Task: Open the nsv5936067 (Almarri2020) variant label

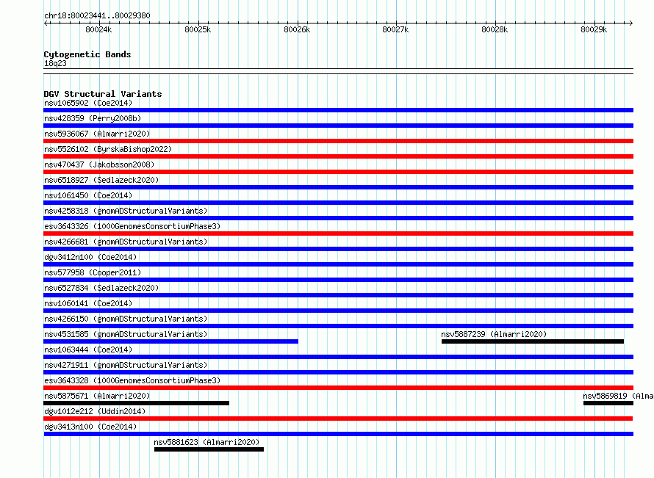Action: coord(97,134)
